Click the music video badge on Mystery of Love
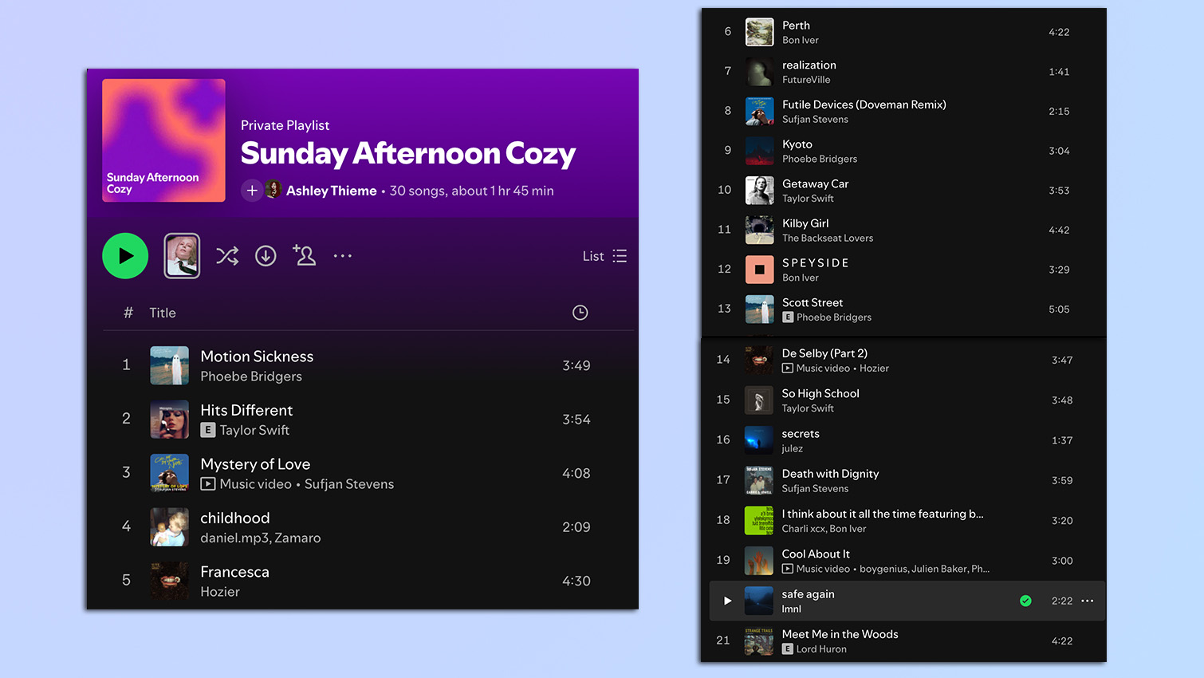 207,484
